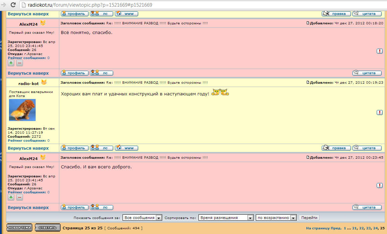Image resolution: width=387 pixels, height=234 pixels.
Task: Click the report icon on radio-kot's post
Action: tap(380, 113)
